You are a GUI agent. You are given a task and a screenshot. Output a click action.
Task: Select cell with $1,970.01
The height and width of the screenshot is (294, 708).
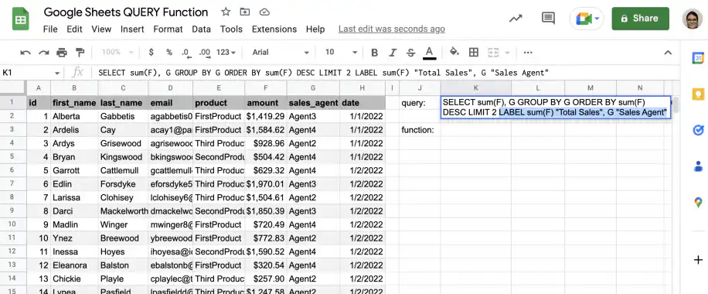266,184
